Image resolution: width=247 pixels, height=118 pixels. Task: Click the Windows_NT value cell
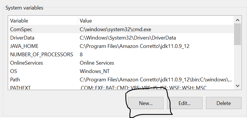click(x=94, y=71)
